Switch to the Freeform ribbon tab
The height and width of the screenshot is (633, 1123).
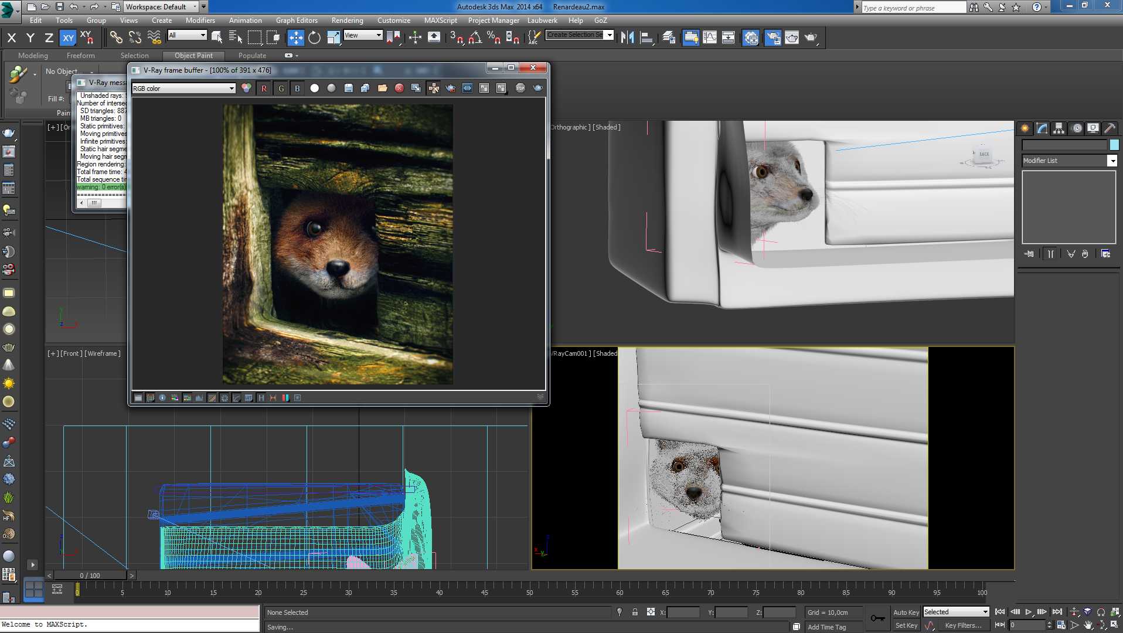coord(80,56)
